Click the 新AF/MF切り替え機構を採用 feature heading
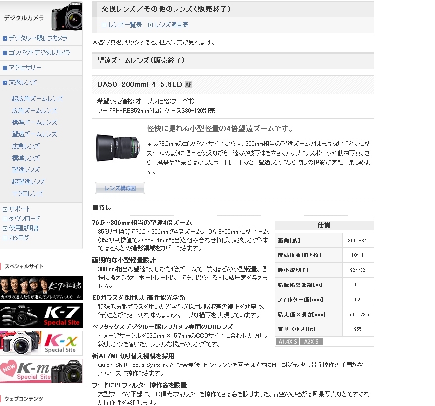The image size is (435, 406). pyautogui.click(x=133, y=356)
